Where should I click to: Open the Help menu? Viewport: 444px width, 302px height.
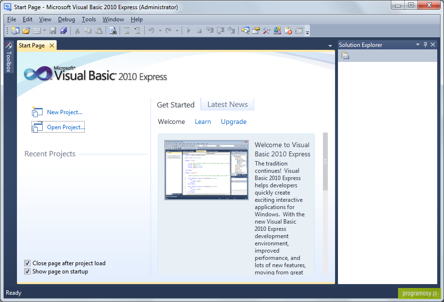point(137,19)
